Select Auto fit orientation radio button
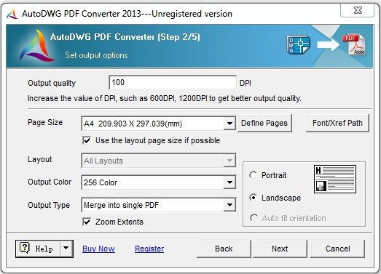Screen dimensions: 381x274 254,218
